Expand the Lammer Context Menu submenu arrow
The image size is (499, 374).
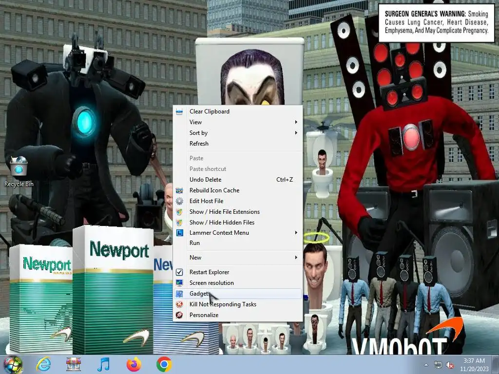click(x=296, y=233)
